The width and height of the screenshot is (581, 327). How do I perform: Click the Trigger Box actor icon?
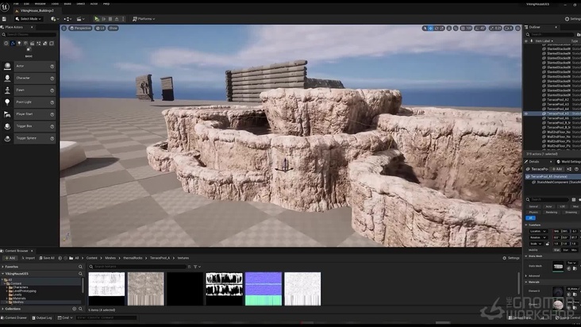click(x=7, y=125)
